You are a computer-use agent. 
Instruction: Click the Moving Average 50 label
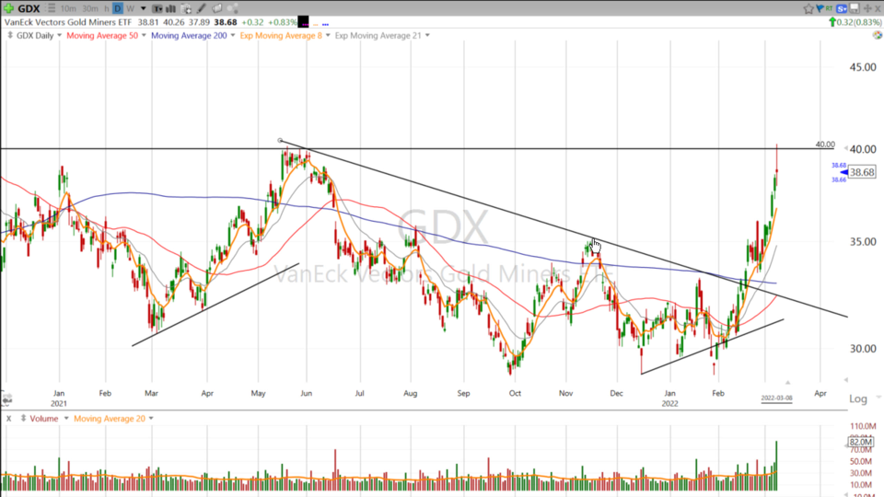click(x=102, y=35)
